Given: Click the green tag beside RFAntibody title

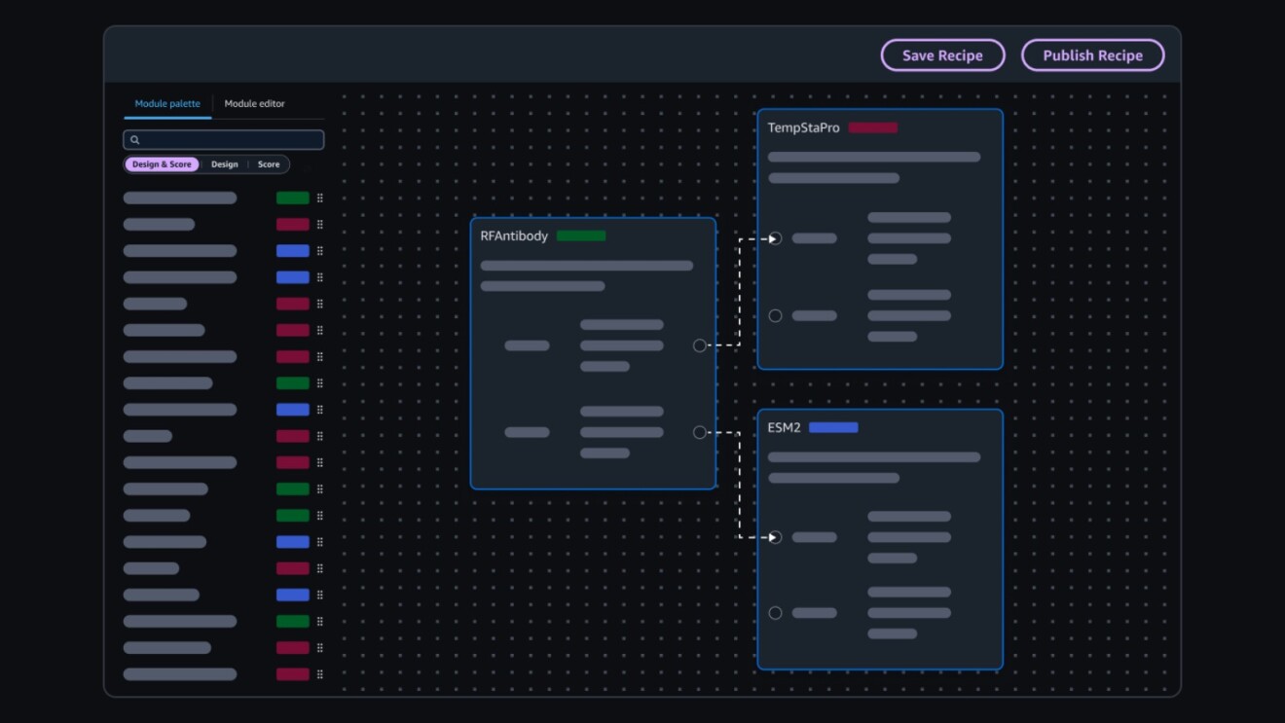Looking at the screenshot, I should (x=581, y=235).
